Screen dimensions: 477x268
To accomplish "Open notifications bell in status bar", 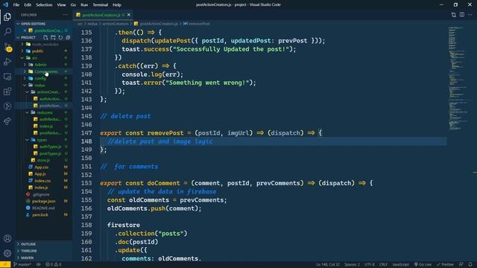I will pos(470,264).
